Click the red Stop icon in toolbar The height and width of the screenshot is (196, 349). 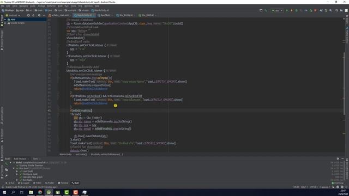click(x=315, y=10)
